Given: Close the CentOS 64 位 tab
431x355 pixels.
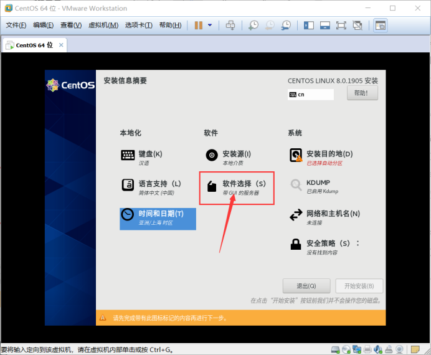Looking at the screenshot, I should tap(61, 45).
